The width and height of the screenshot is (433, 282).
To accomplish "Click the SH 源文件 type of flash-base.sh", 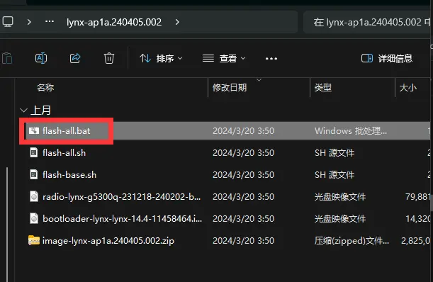I will pyautogui.click(x=334, y=175).
